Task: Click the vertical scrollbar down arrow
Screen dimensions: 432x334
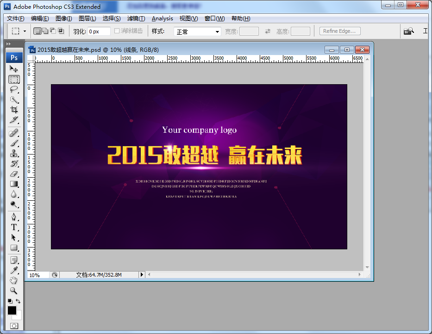Action: click(367, 267)
